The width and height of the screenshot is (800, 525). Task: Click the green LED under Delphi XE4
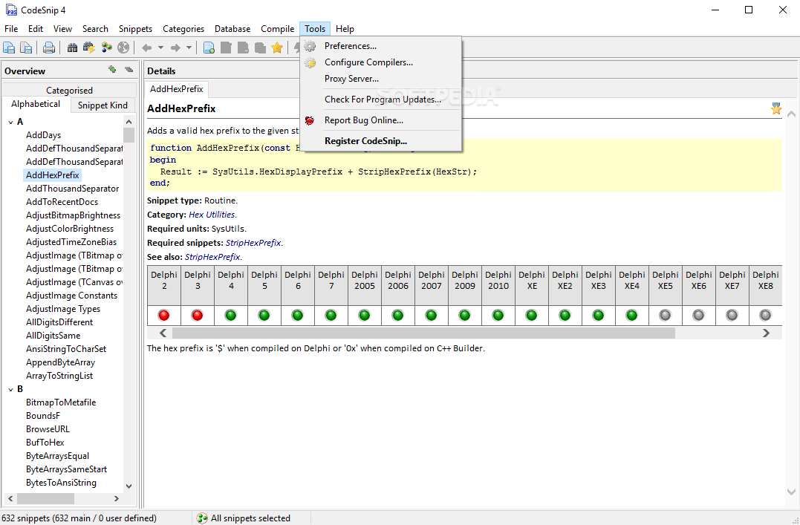631,316
